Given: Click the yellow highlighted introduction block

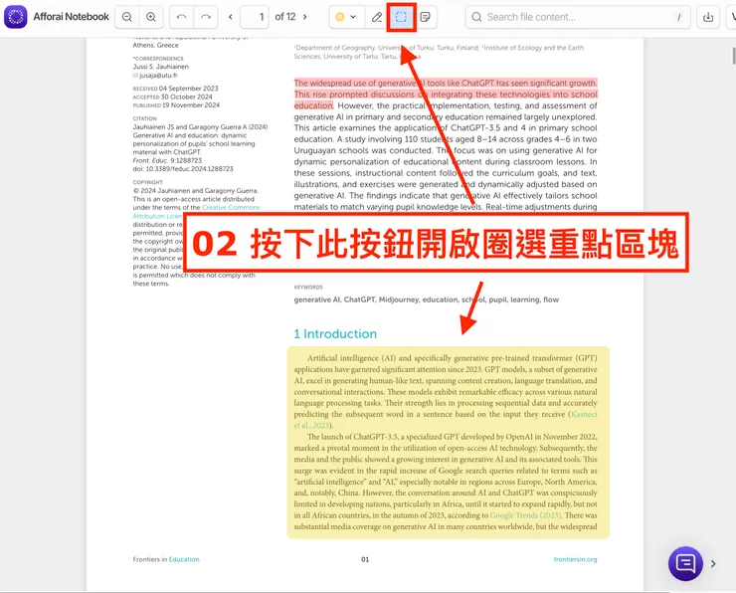Looking at the screenshot, I should click(448, 443).
